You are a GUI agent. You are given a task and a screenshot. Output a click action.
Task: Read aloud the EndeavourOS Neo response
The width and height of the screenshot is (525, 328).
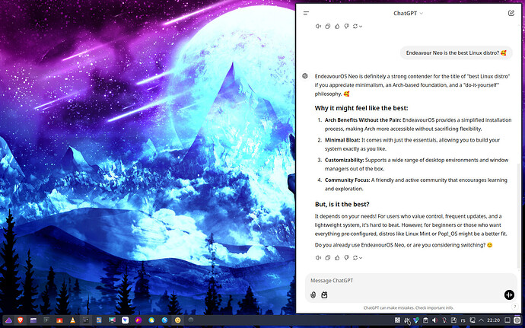pos(318,258)
